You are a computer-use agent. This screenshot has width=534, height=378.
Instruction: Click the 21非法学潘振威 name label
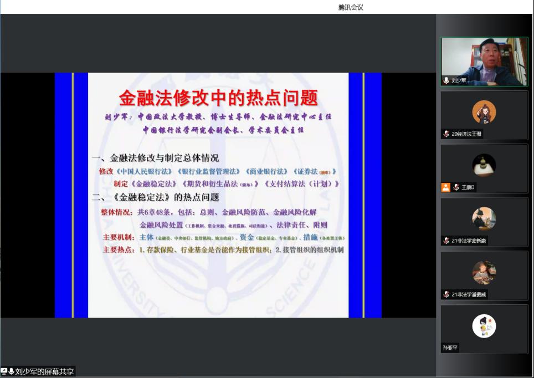click(469, 294)
